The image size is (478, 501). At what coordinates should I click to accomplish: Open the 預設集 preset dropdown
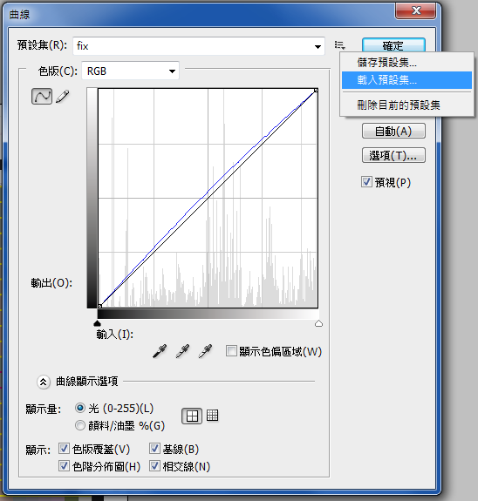[199, 46]
